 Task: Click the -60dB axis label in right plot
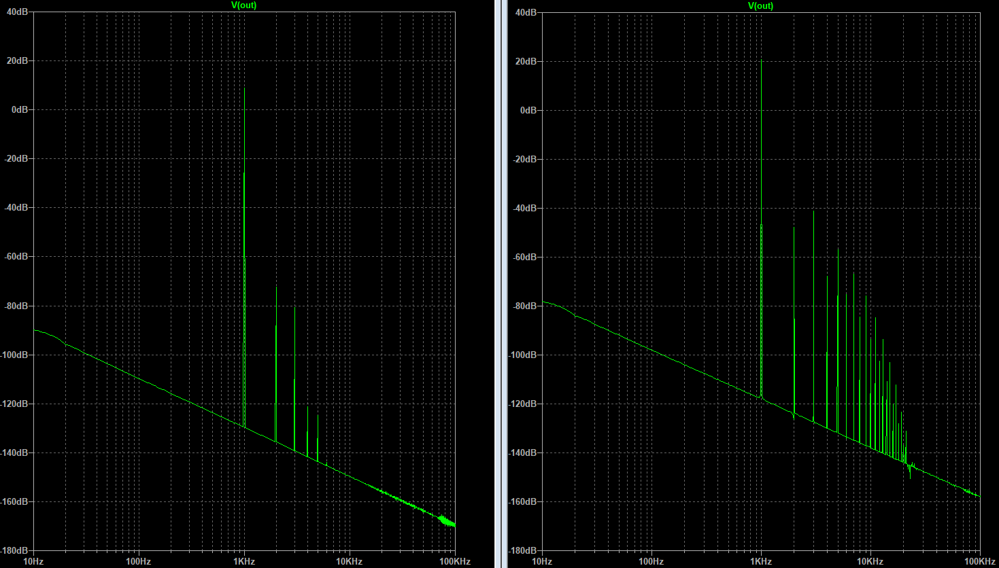pyautogui.click(x=525, y=257)
